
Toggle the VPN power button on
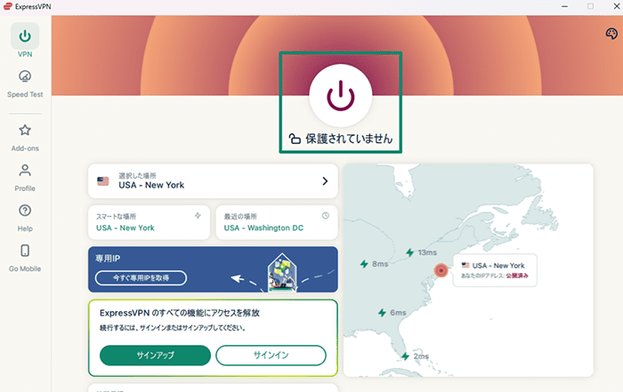tap(340, 95)
